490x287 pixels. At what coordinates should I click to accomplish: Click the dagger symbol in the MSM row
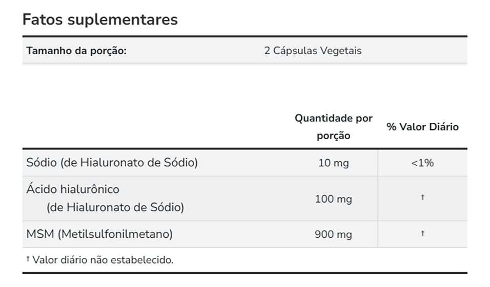(422, 233)
